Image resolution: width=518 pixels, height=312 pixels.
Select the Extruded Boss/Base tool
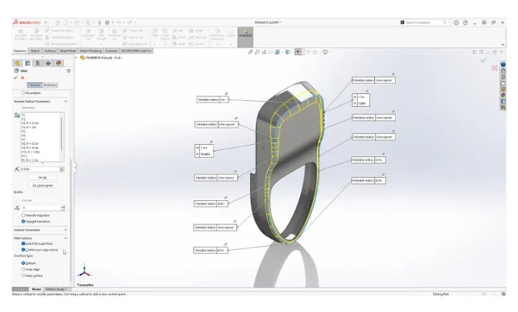coord(21,34)
